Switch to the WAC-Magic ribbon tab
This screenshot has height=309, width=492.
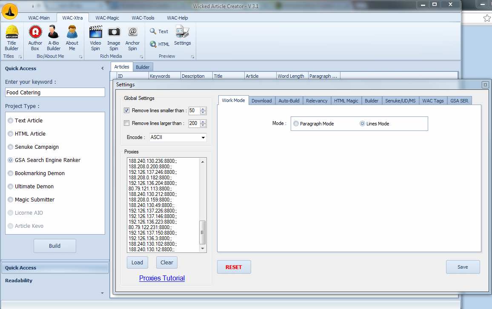click(x=107, y=18)
